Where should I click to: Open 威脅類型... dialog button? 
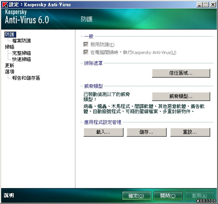[x=181, y=96]
